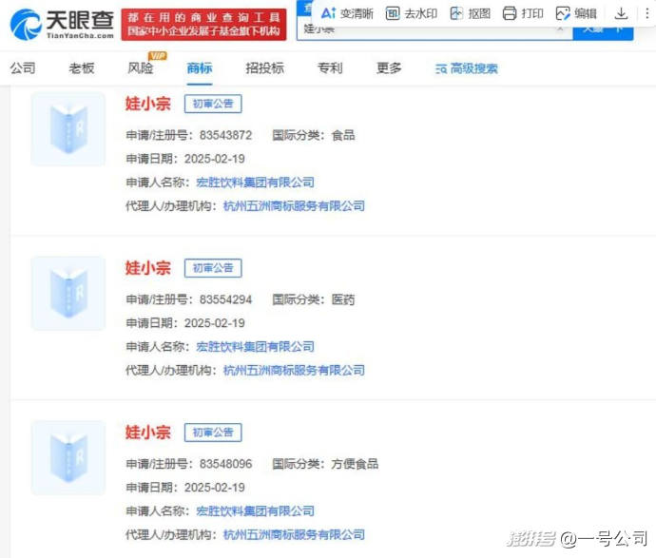Select the 去水印 watermark removal tool
The width and height of the screenshot is (656, 558).
click(411, 14)
